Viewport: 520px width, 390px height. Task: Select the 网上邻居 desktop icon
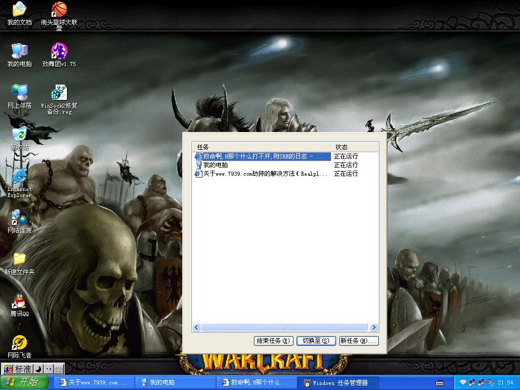(x=19, y=96)
